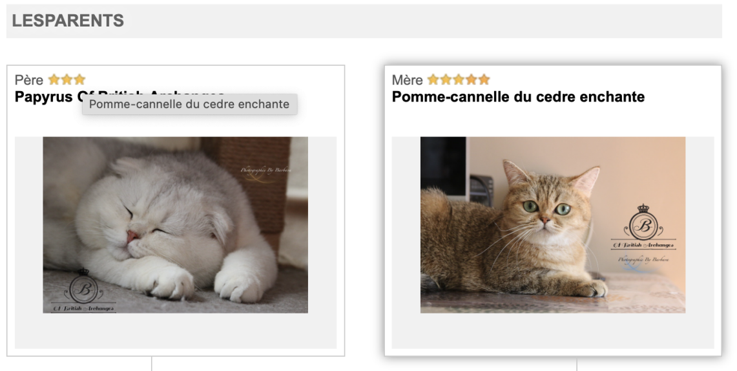
Task: Click the Père label
Action: click(28, 80)
